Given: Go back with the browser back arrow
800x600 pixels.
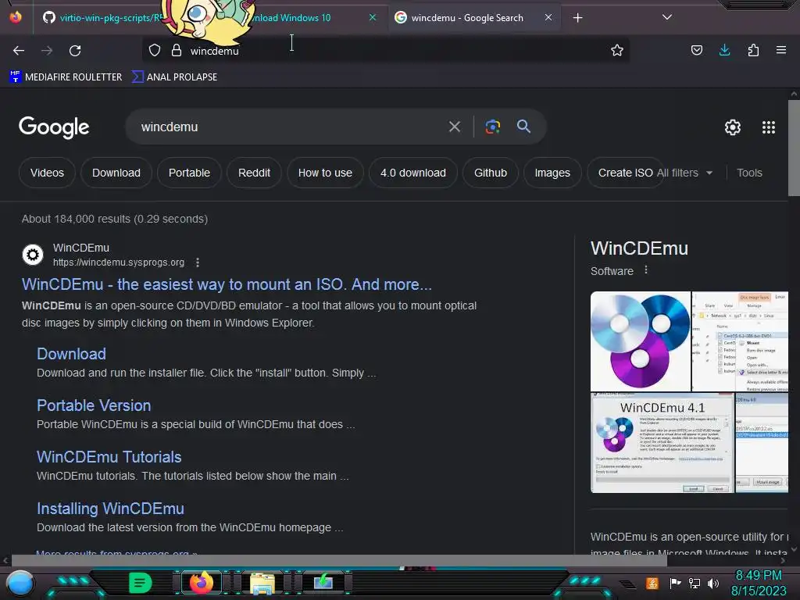Looking at the screenshot, I should point(19,51).
